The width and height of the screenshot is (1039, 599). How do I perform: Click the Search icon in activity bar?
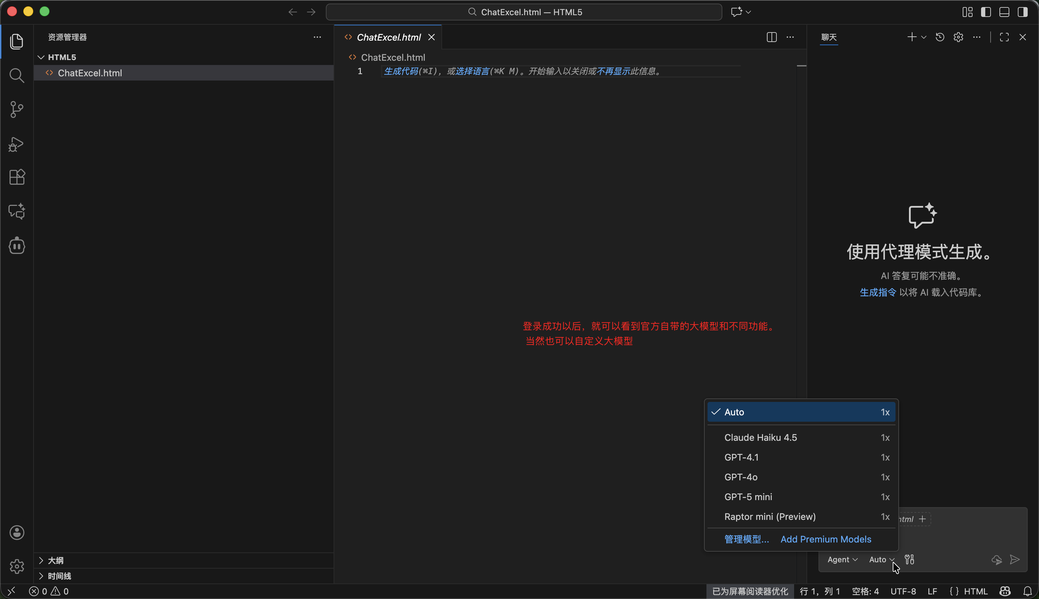[x=17, y=75]
